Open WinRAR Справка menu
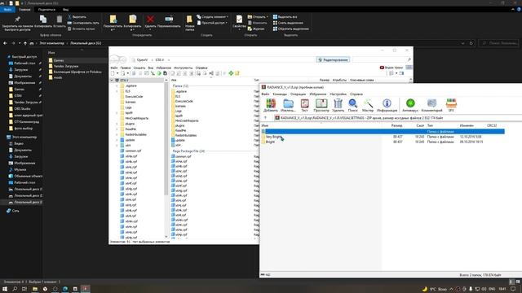The image size is (522, 293). pyautogui.click(x=356, y=94)
